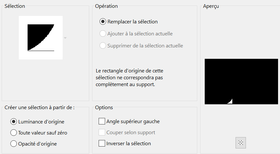Choose Supprimer de la sélection actuelle
280x154 pixels.
click(x=103, y=46)
